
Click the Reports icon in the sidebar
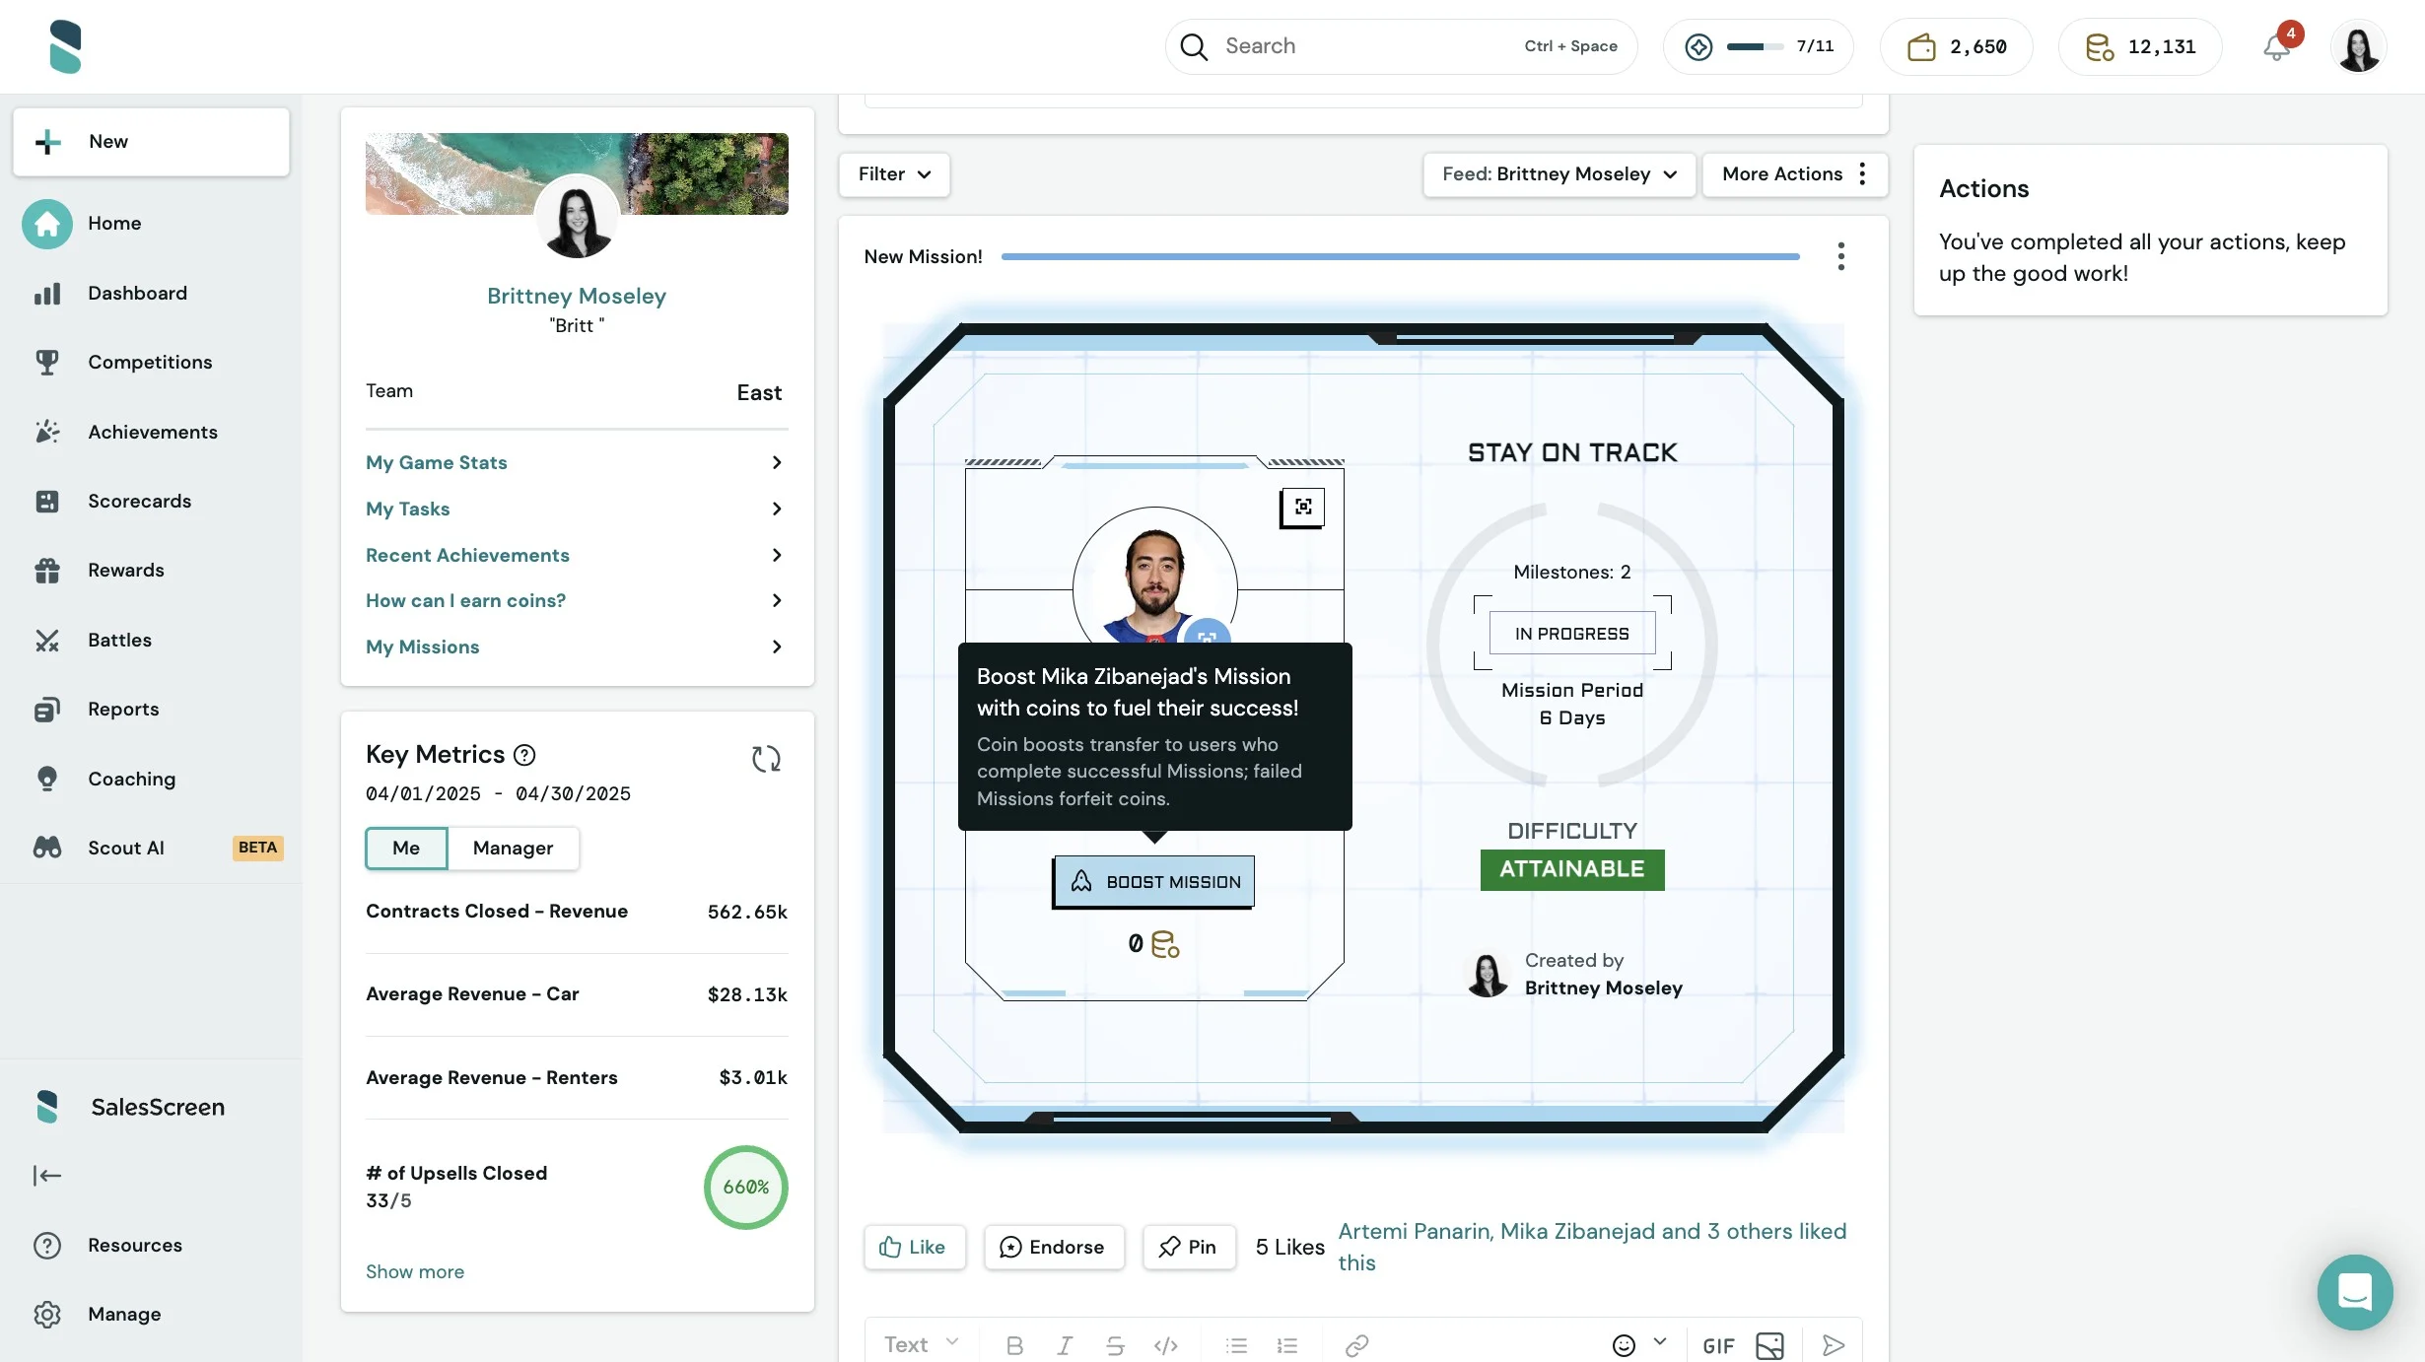coord(47,710)
